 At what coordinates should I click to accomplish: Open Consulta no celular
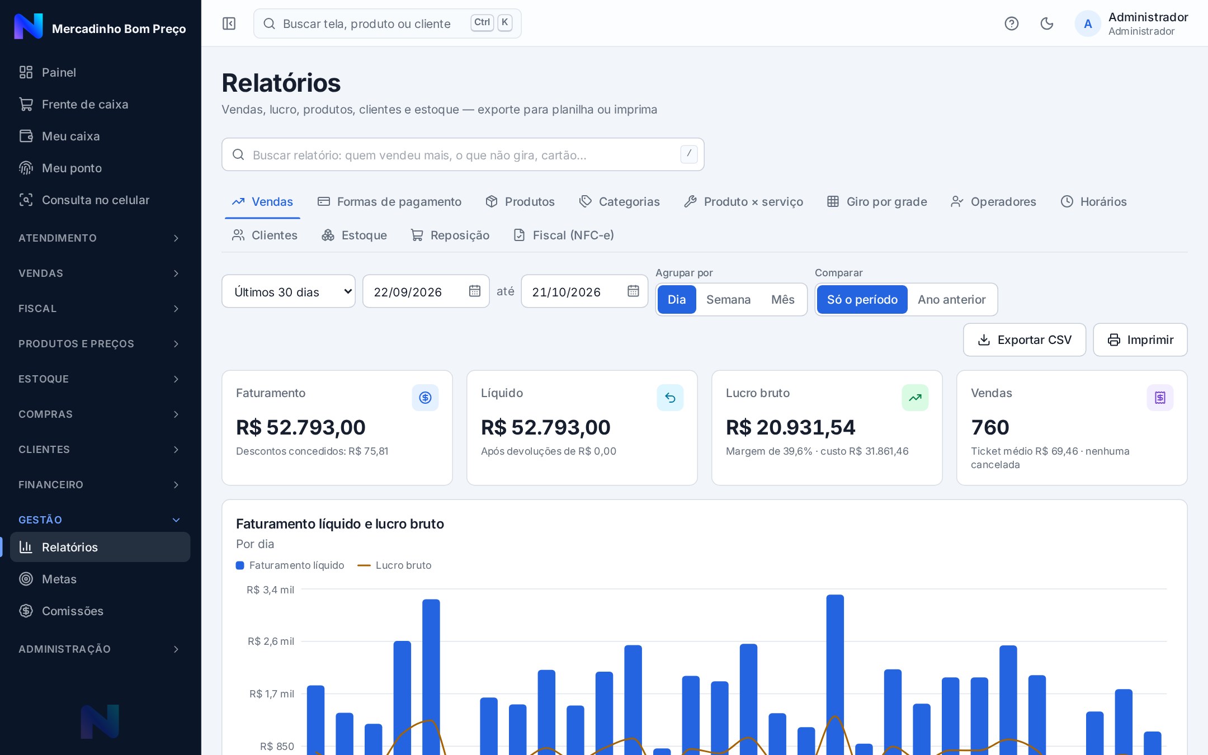point(100,200)
